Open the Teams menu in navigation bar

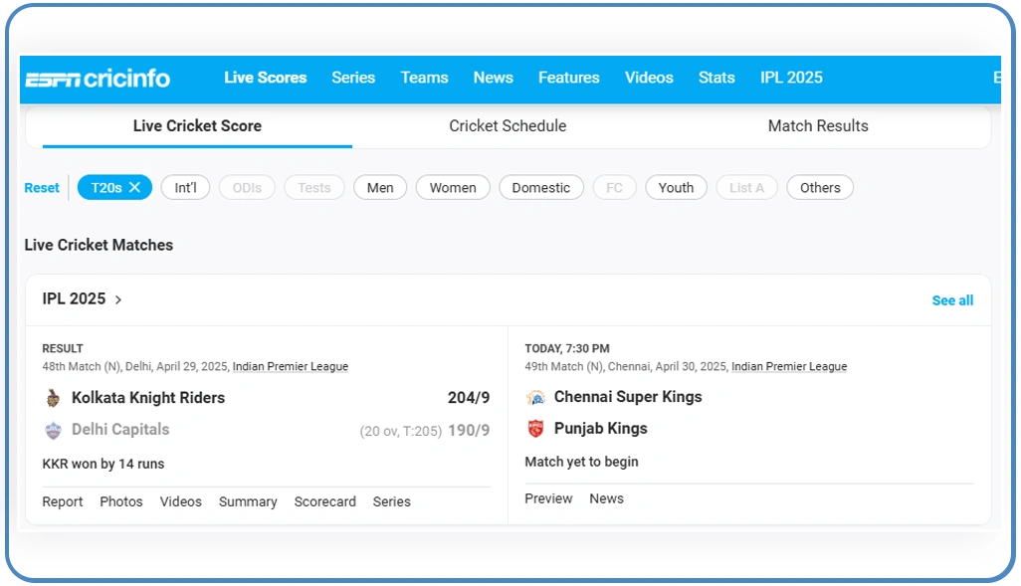[x=424, y=78]
